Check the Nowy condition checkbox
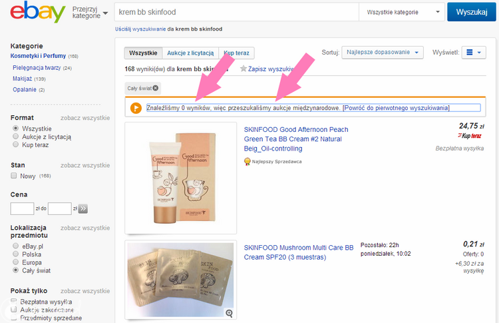499x323 pixels. point(14,176)
